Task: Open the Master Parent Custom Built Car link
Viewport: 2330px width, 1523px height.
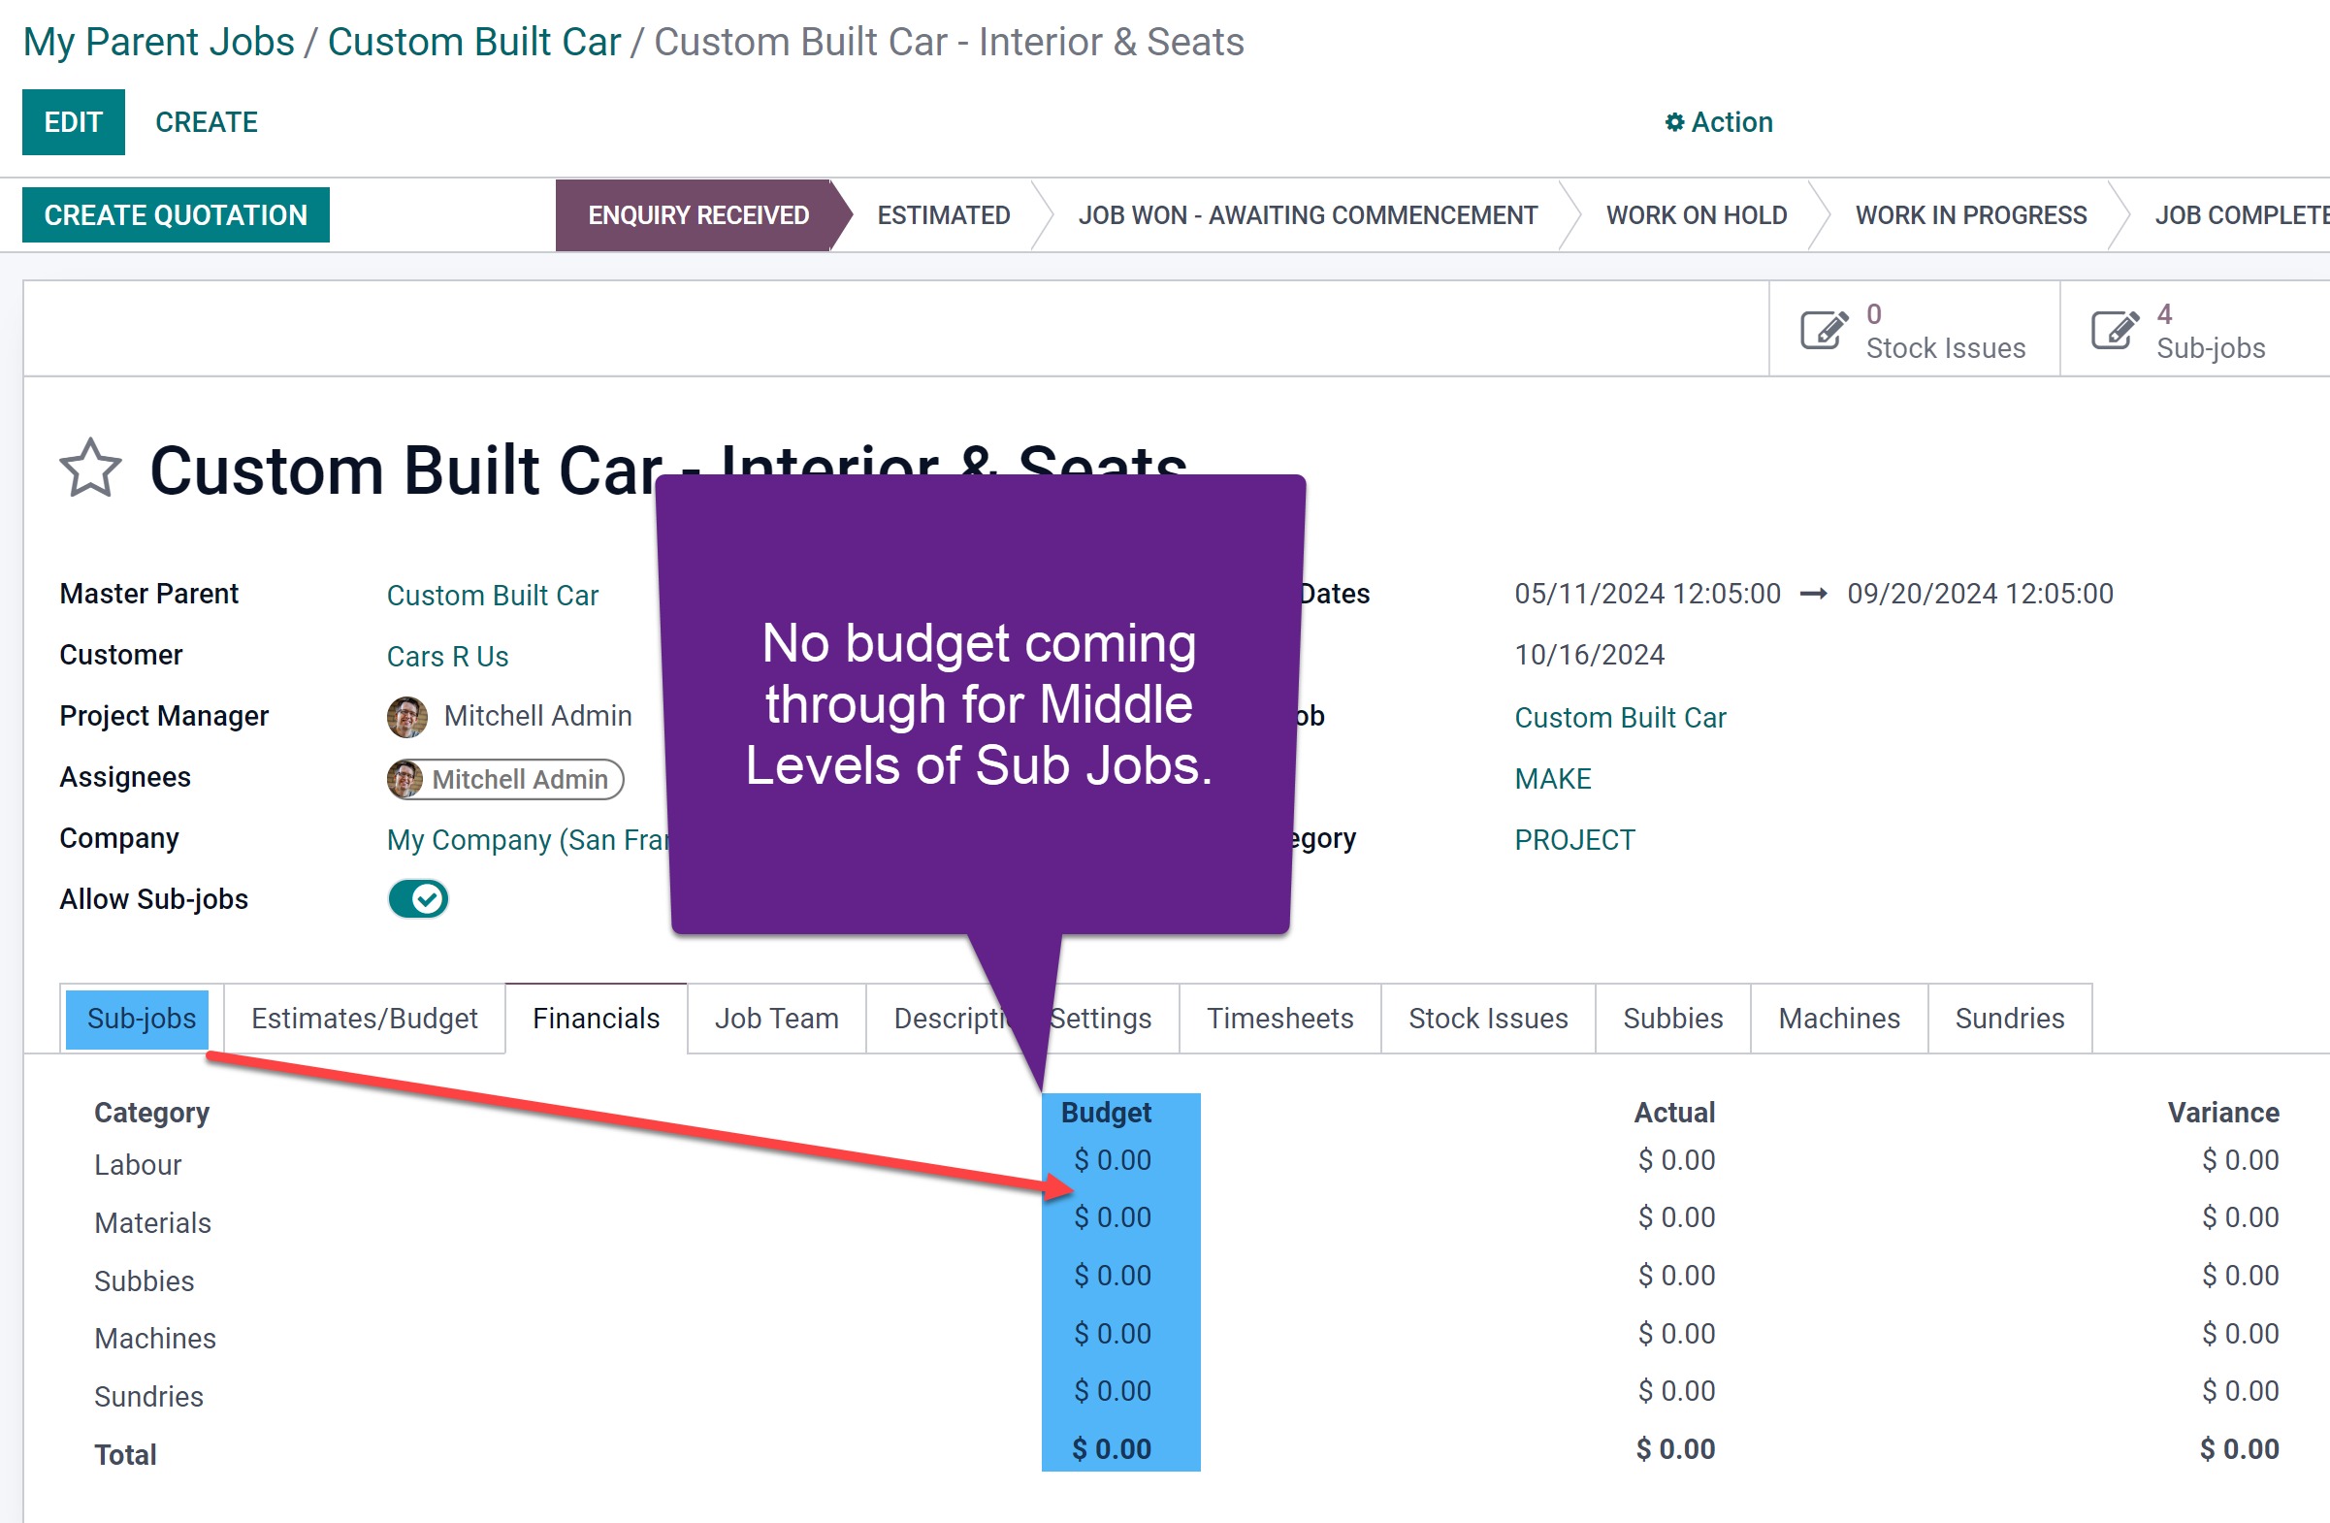Action: [493, 595]
